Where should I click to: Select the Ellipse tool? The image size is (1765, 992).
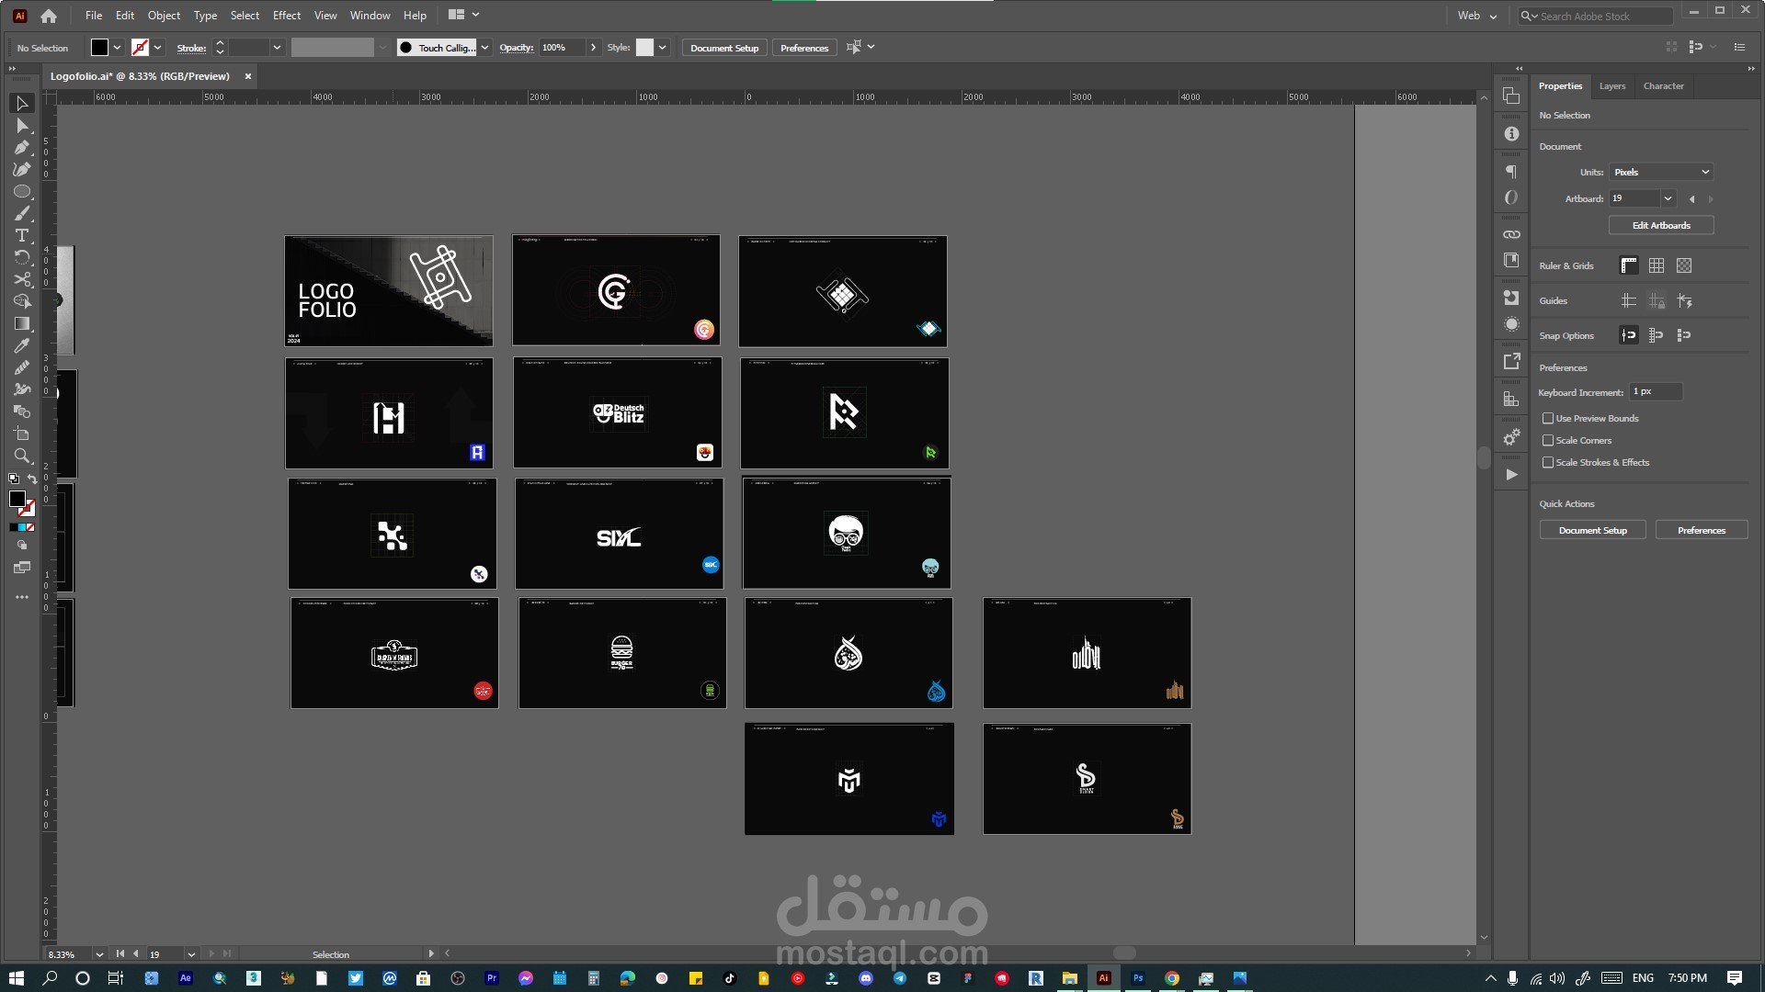click(22, 192)
